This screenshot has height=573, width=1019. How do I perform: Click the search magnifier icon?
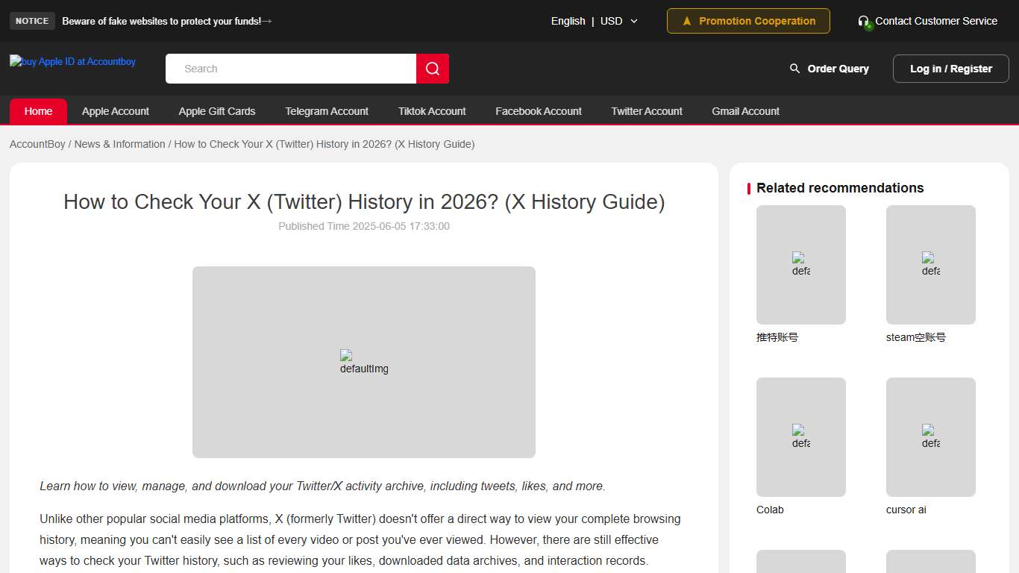pos(433,68)
